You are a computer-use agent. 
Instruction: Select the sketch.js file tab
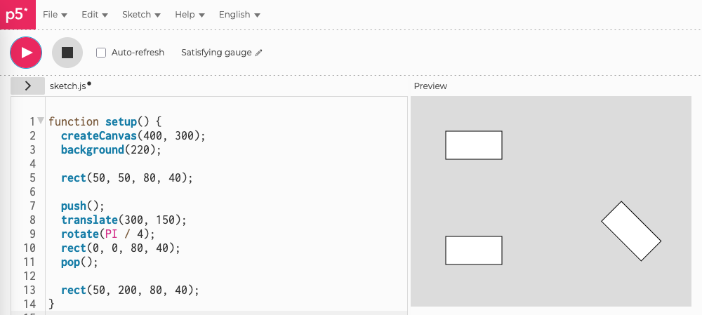(67, 86)
